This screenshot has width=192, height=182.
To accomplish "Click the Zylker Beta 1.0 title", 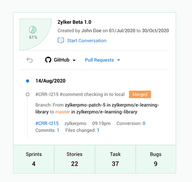I will click(74, 22).
